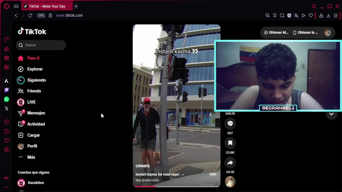Click Obtener la... app button
The width and height of the screenshot is (342, 192).
305,33
